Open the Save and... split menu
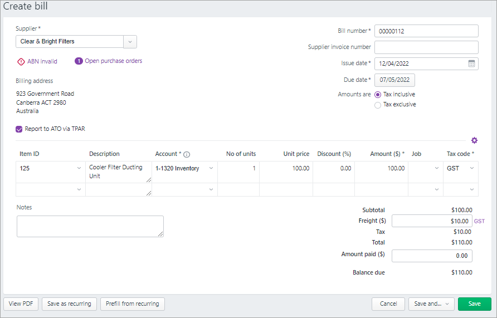The height and width of the screenshot is (318, 497). [431, 304]
